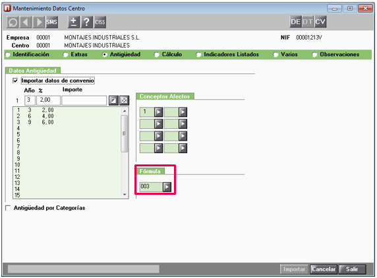Click the Importar button
This screenshot has width=377, height=278.
coord(295,269)
